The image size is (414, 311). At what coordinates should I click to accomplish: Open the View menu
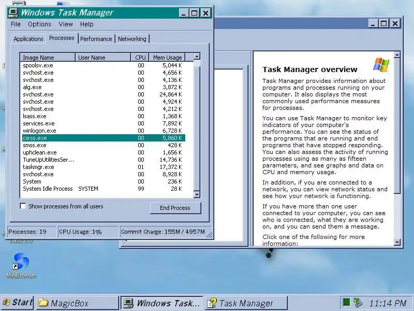click(x=66, y=24)
